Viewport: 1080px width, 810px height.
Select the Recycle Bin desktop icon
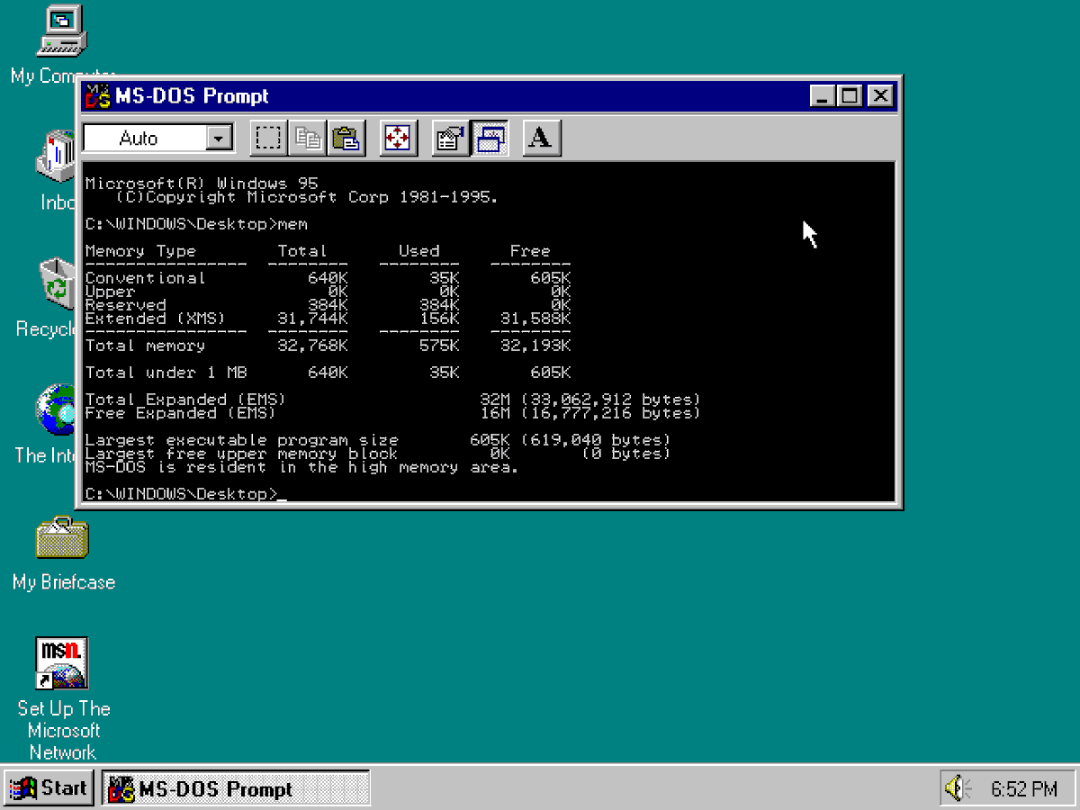click(x=59, y=283)
